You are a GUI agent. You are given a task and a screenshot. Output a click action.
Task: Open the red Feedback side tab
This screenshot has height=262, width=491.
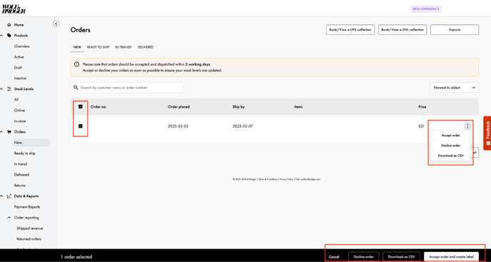click(487, 133)
